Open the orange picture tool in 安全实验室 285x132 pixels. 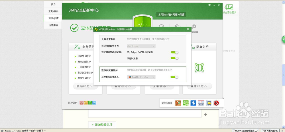pyautogui.click(x=178, y=103)
